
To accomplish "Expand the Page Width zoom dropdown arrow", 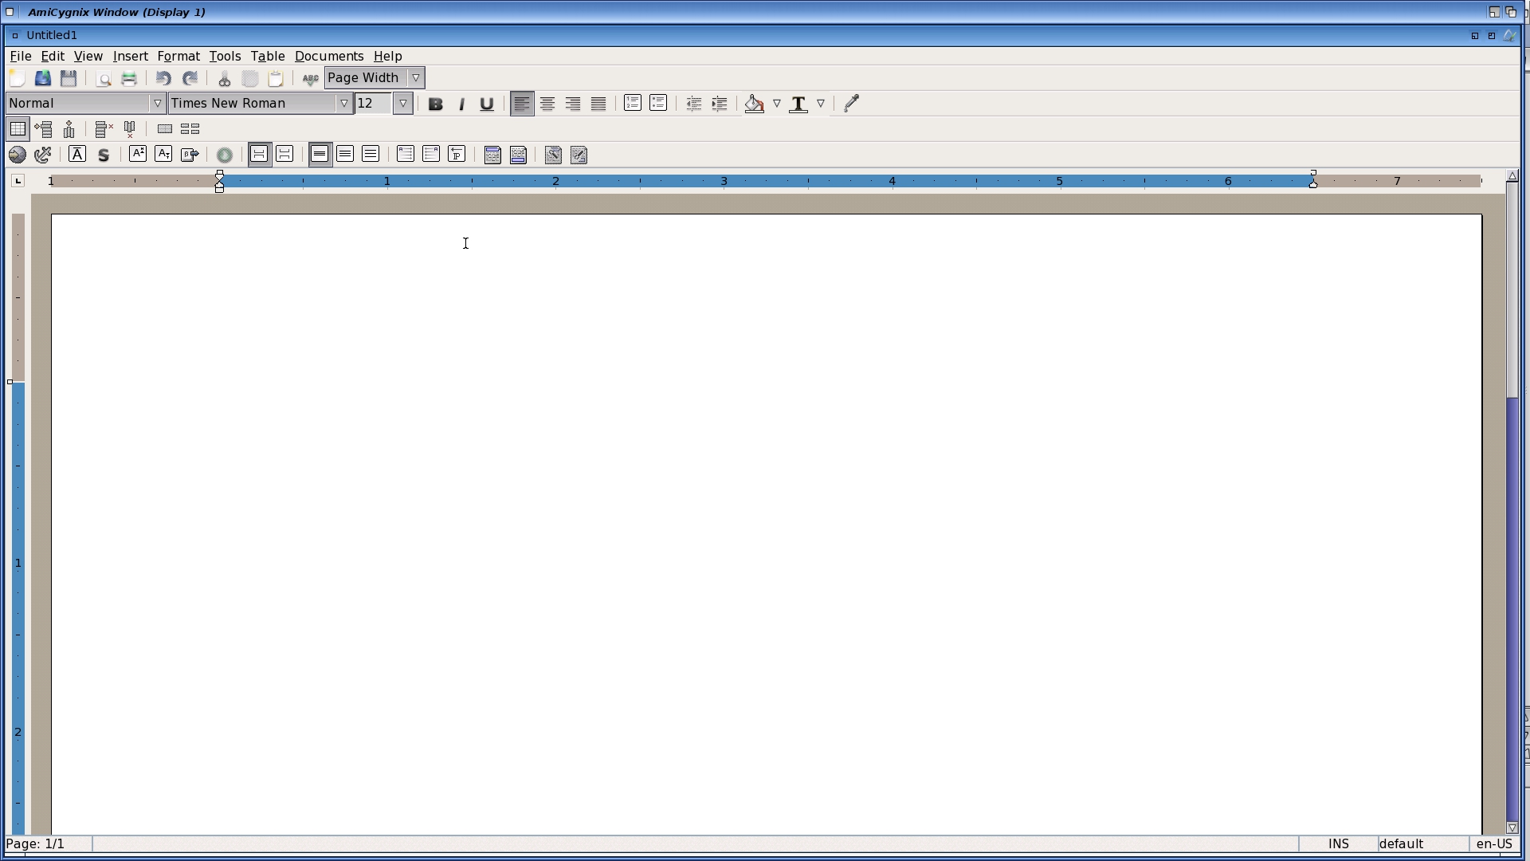I will pos(416,78).
